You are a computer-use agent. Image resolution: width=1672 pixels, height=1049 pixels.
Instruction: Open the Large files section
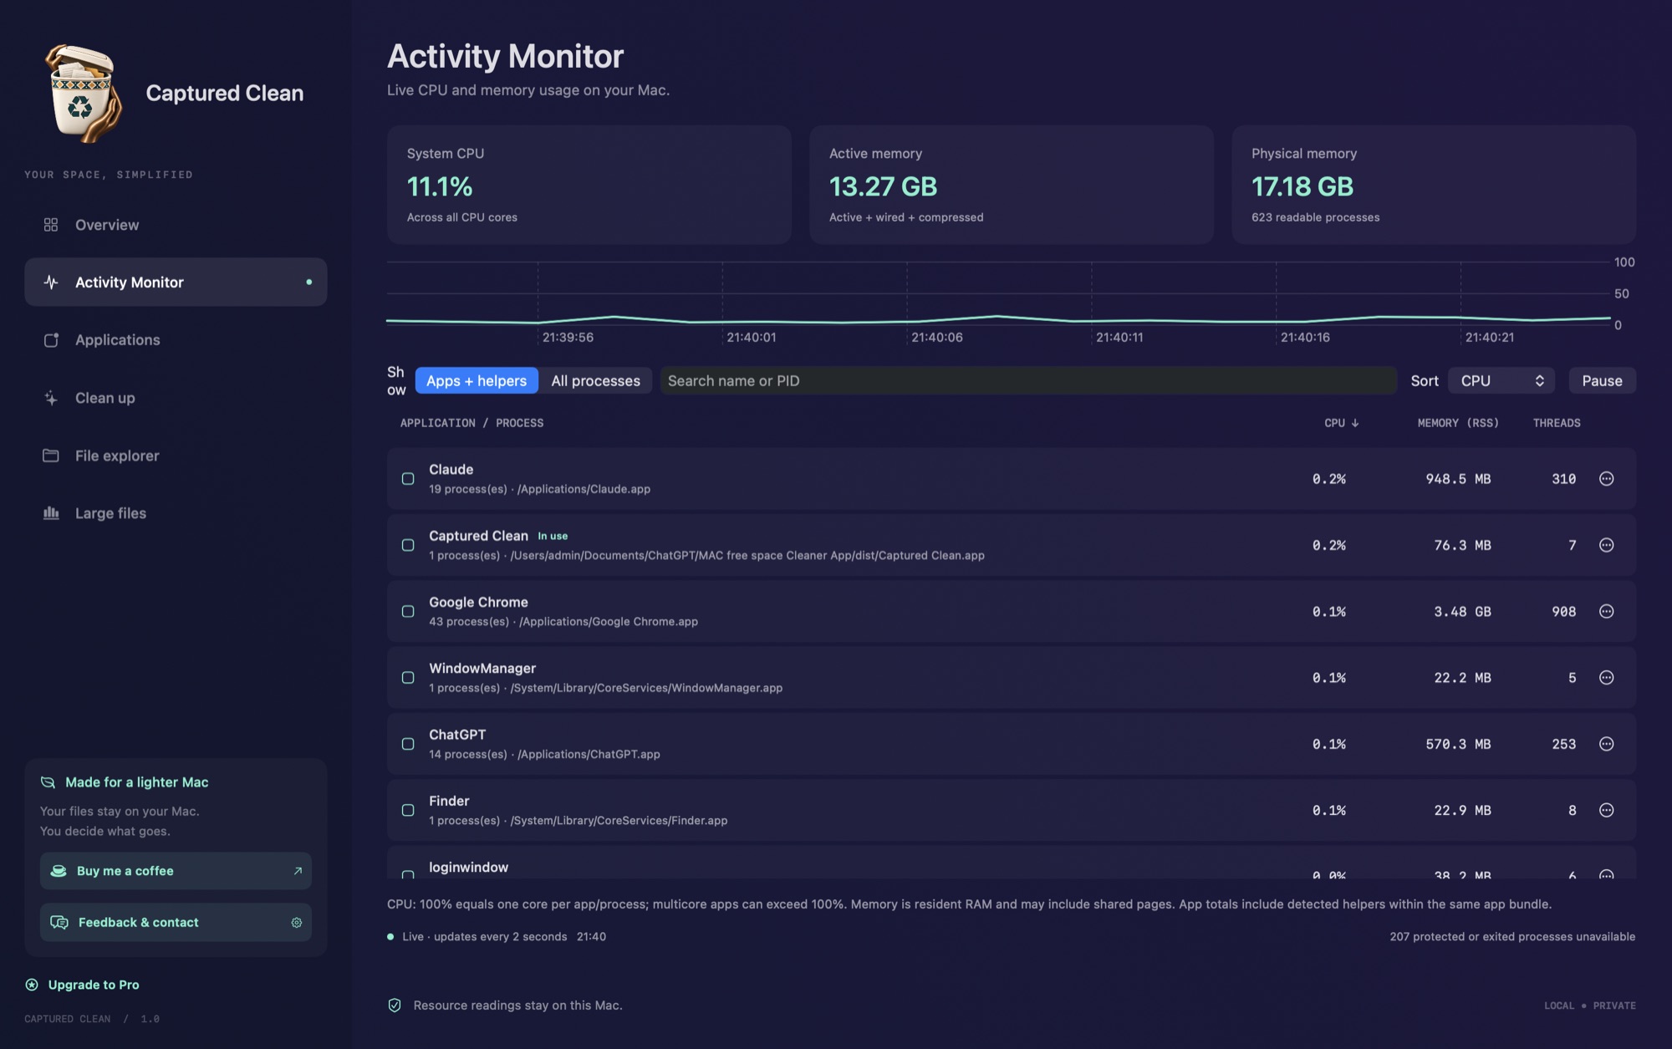click(x=176, y=513)
